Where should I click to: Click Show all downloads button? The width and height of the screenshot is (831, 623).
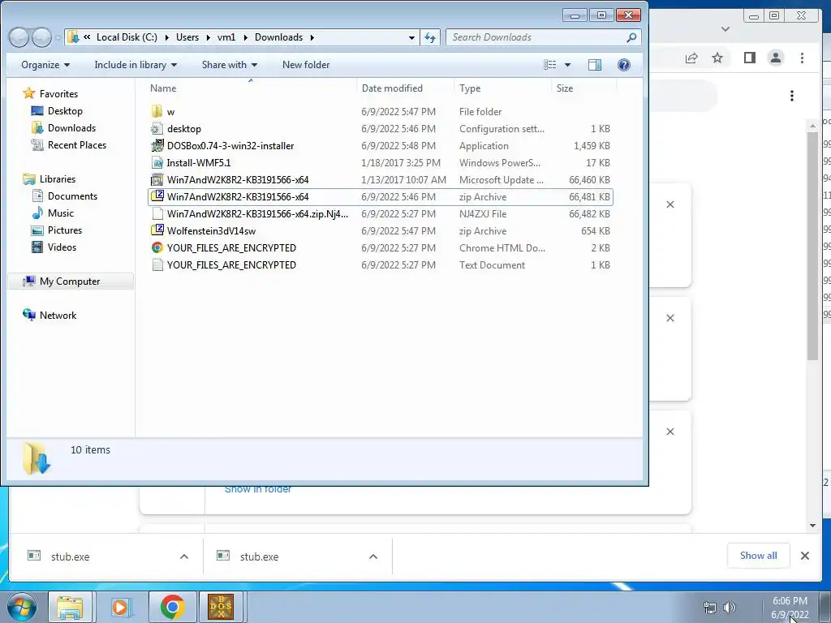pos(759,555)
